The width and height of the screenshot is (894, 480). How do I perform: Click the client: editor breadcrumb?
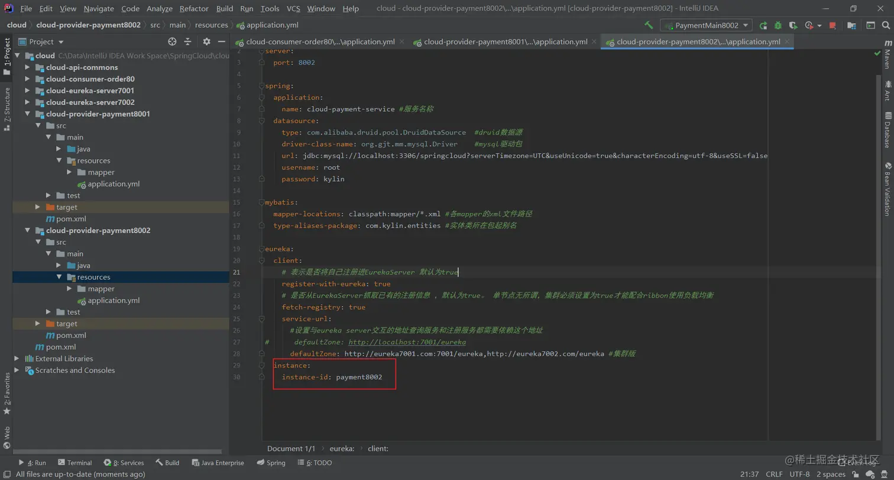pyautogui.click(x=378, y=449)
